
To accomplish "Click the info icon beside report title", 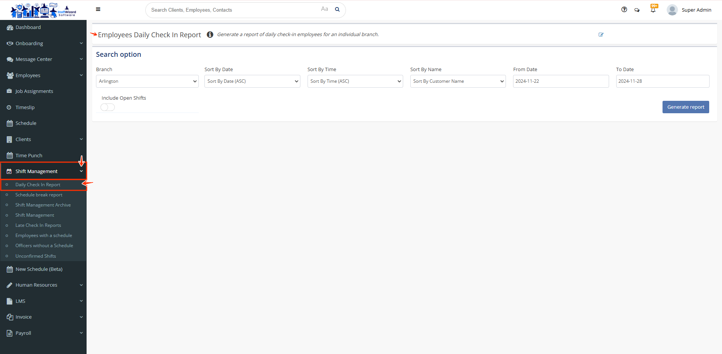I will coord(210,35).
